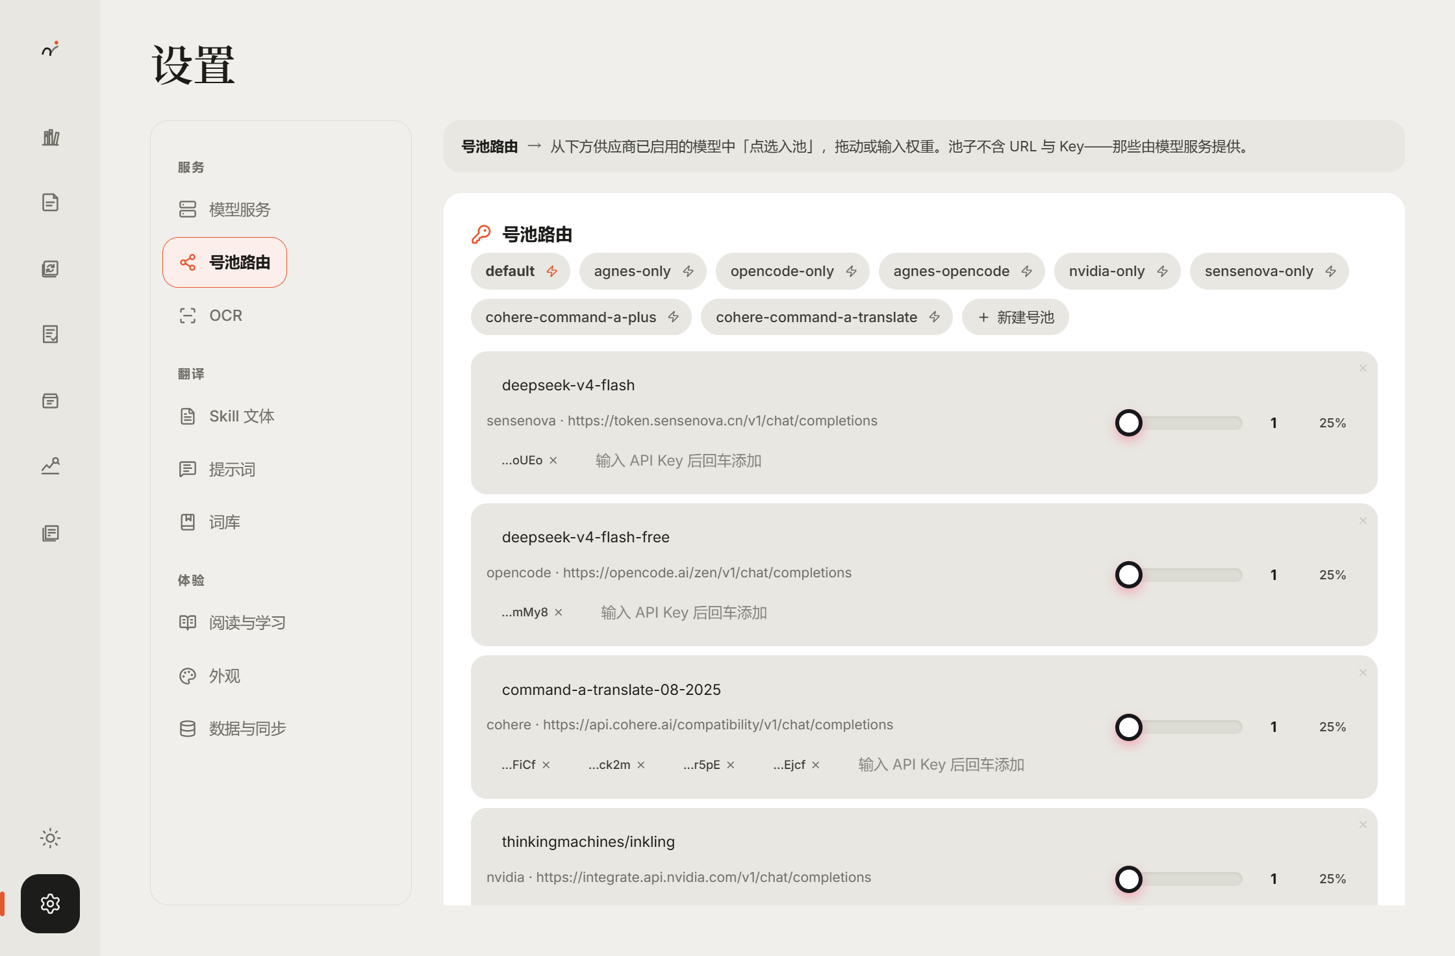
Task: Open the stacked pages icon in the sidebar
Action: (x=51, y=533)
